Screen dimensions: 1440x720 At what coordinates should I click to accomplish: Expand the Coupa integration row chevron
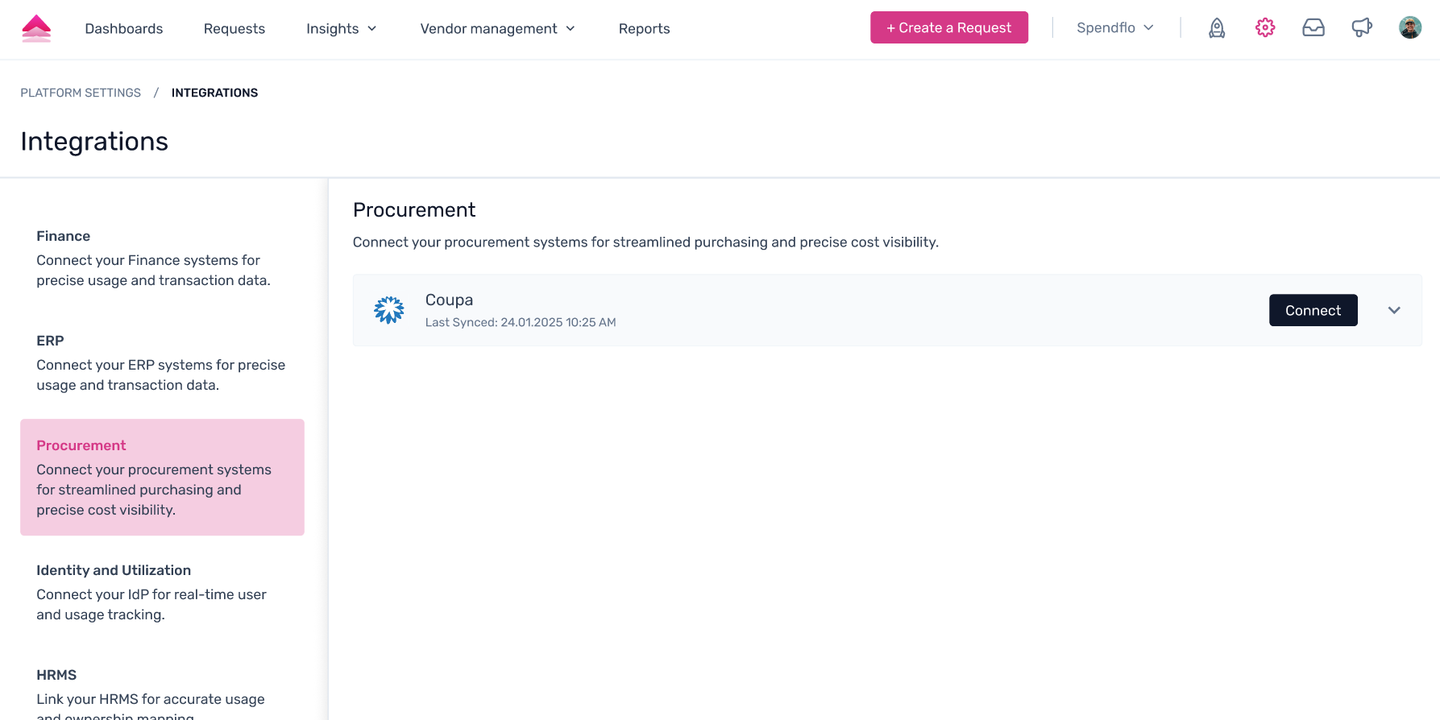[1394, 310]
